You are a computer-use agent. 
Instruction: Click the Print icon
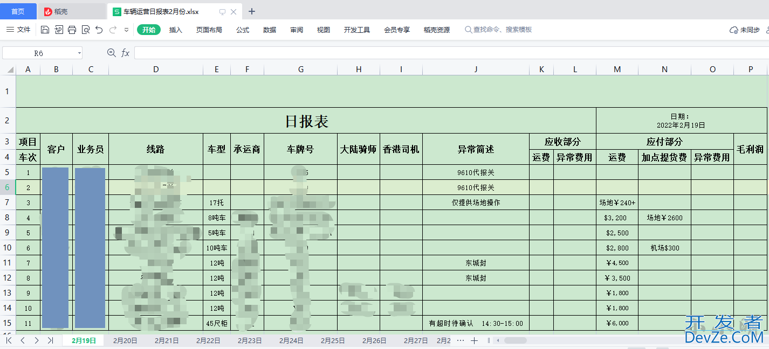tap(72, 30)
